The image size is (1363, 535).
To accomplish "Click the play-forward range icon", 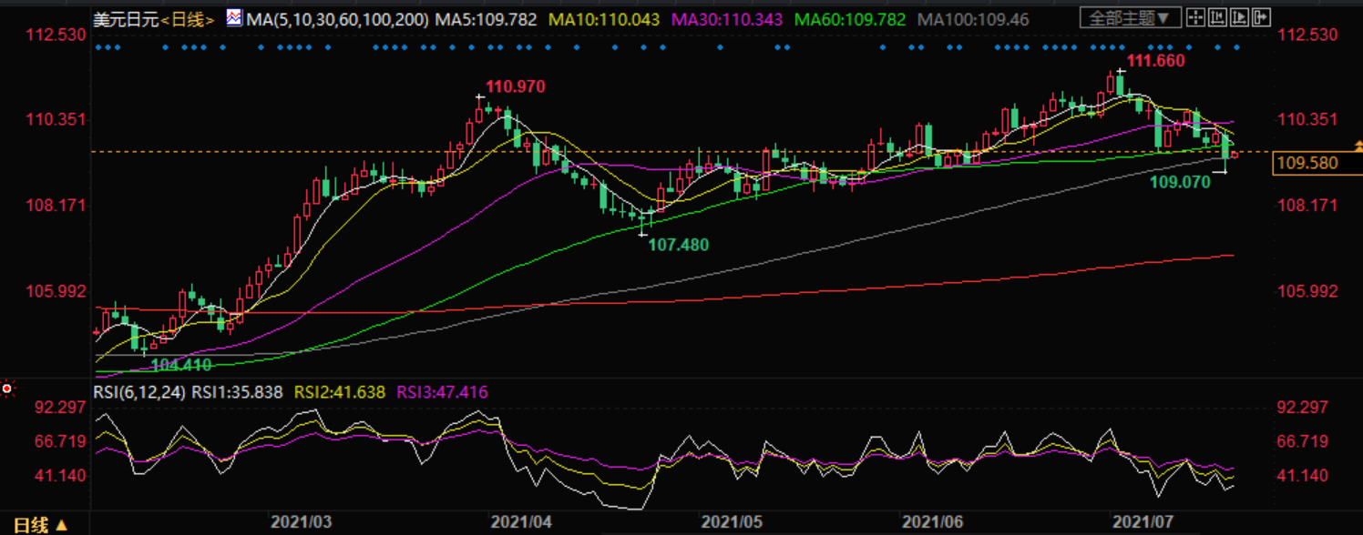I will click(x=1240, y=17).
